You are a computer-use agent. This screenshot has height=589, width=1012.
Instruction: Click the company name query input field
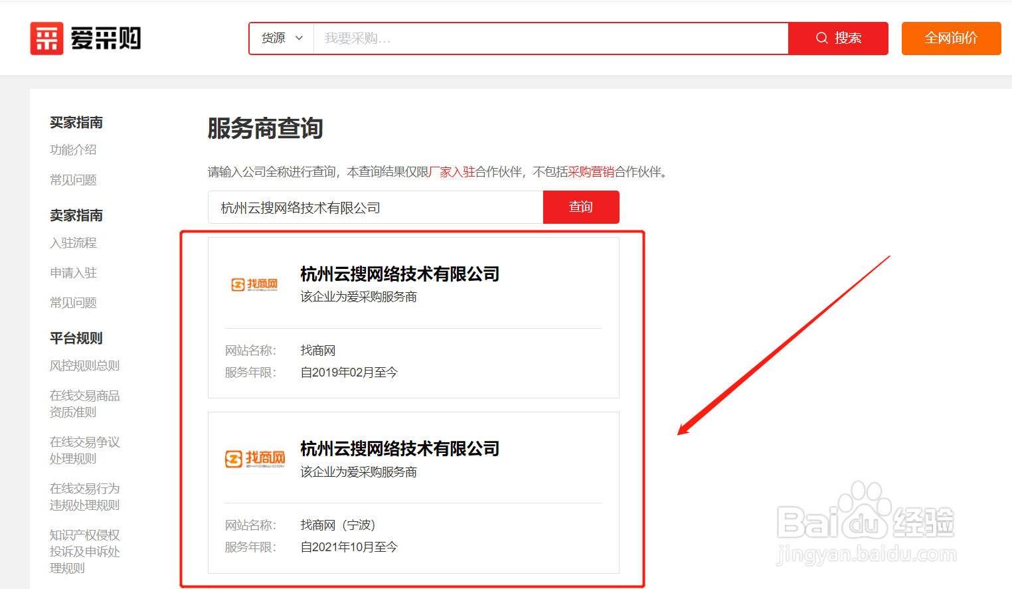pyautogui.click(x=375, y=207)
